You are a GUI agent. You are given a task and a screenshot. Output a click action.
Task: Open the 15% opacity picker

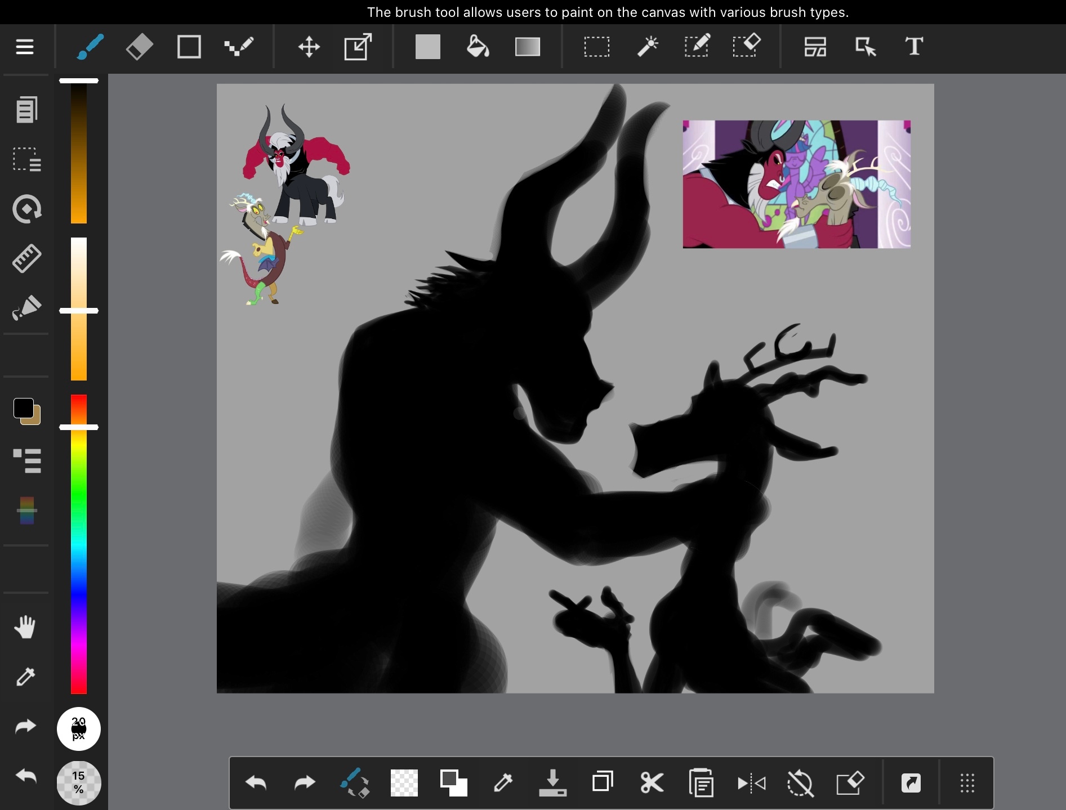tap(79, 782)
